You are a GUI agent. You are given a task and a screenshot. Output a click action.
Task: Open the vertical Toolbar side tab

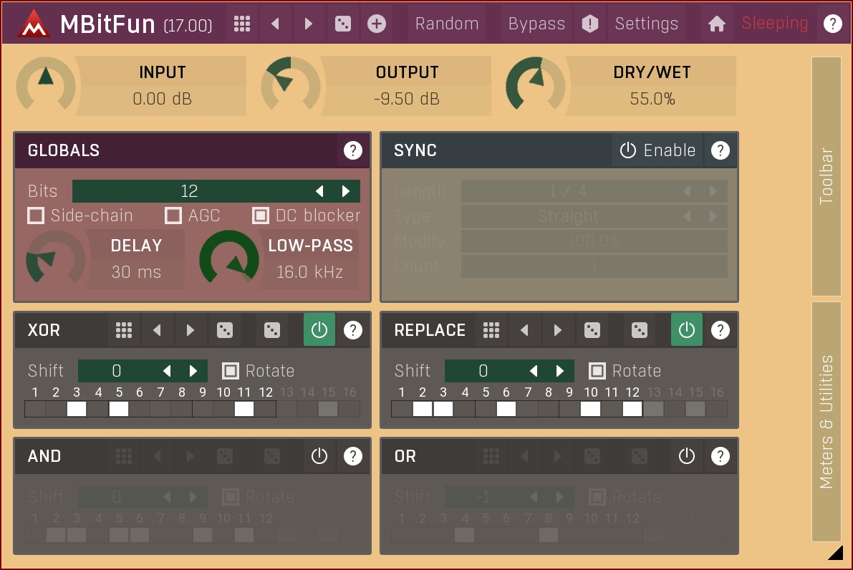point(826,176)
